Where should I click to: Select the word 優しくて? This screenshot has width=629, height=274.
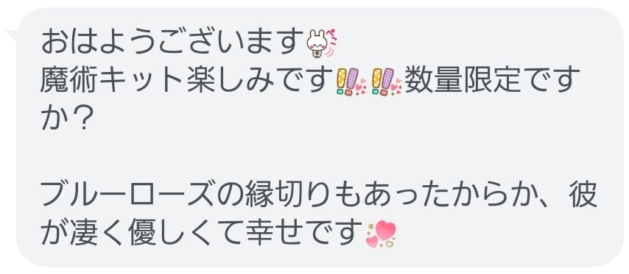186,234
